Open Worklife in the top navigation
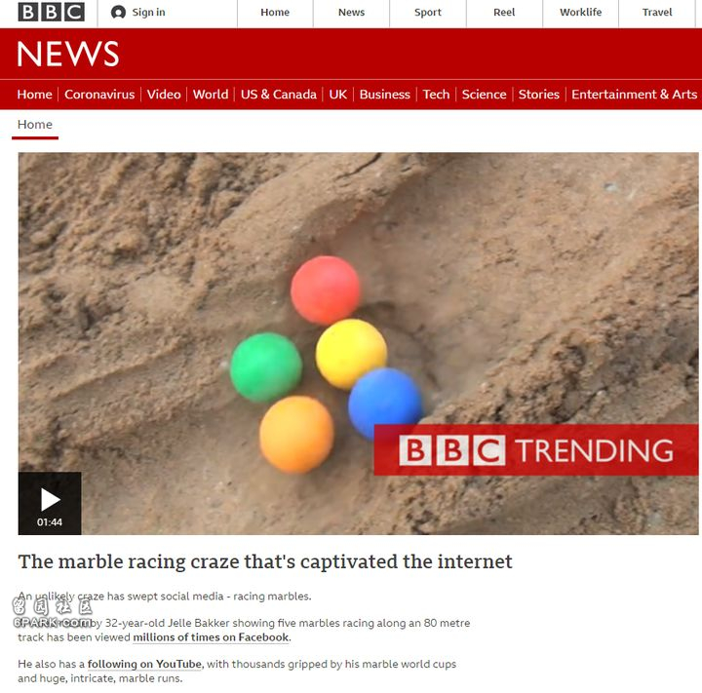 point(581,13)
